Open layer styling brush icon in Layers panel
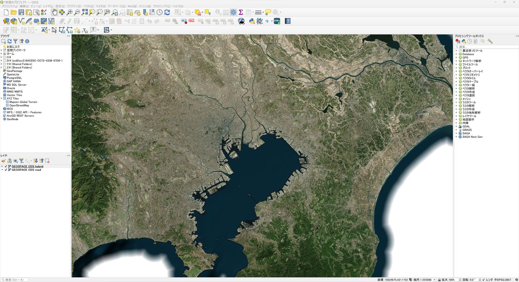Screen dimensions: 519x282 point(4,161)
